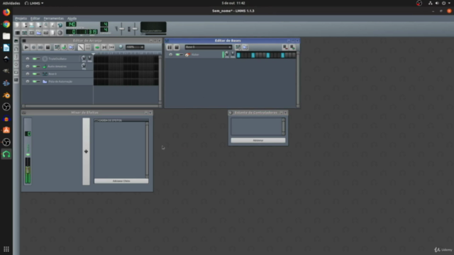Create a new project from the toolbar

click(17, 25)
